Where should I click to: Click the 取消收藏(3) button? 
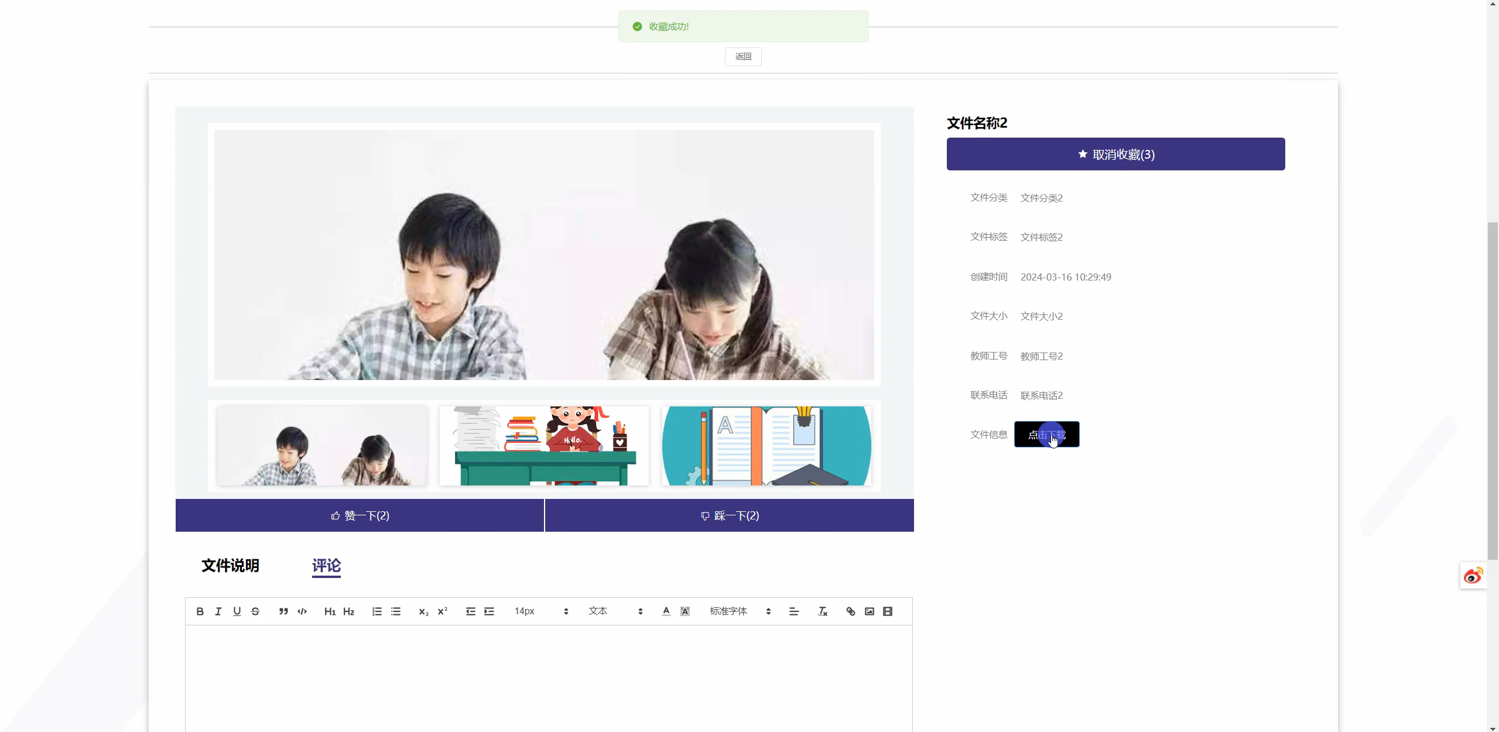coord(1115,155)
